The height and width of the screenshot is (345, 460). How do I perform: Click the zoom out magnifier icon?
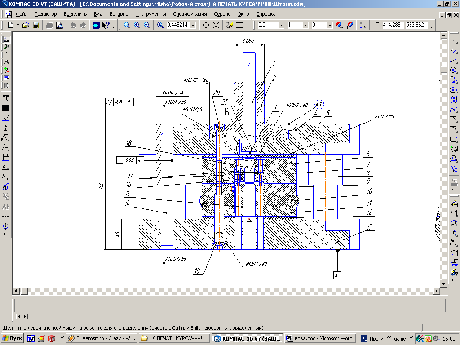pos(147,25)
